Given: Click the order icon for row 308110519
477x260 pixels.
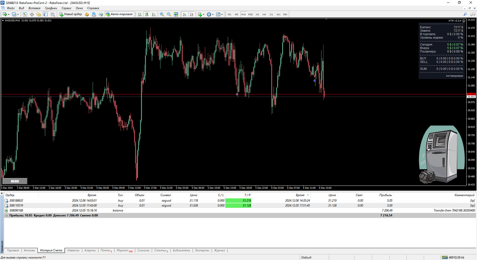Looking at the screenshot, I should pyautogui.click(x=6, y=205).
